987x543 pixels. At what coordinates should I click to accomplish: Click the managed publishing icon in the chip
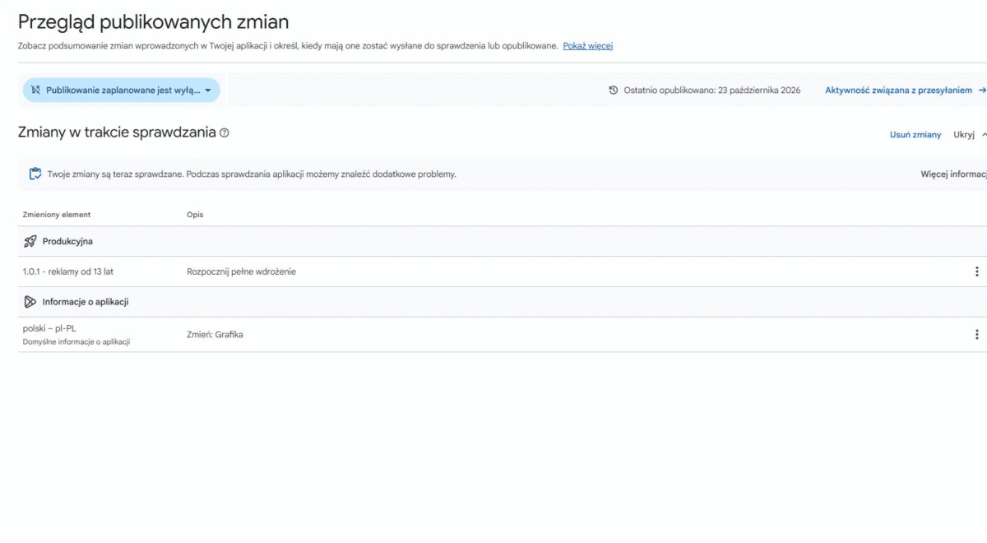[35, 90]
